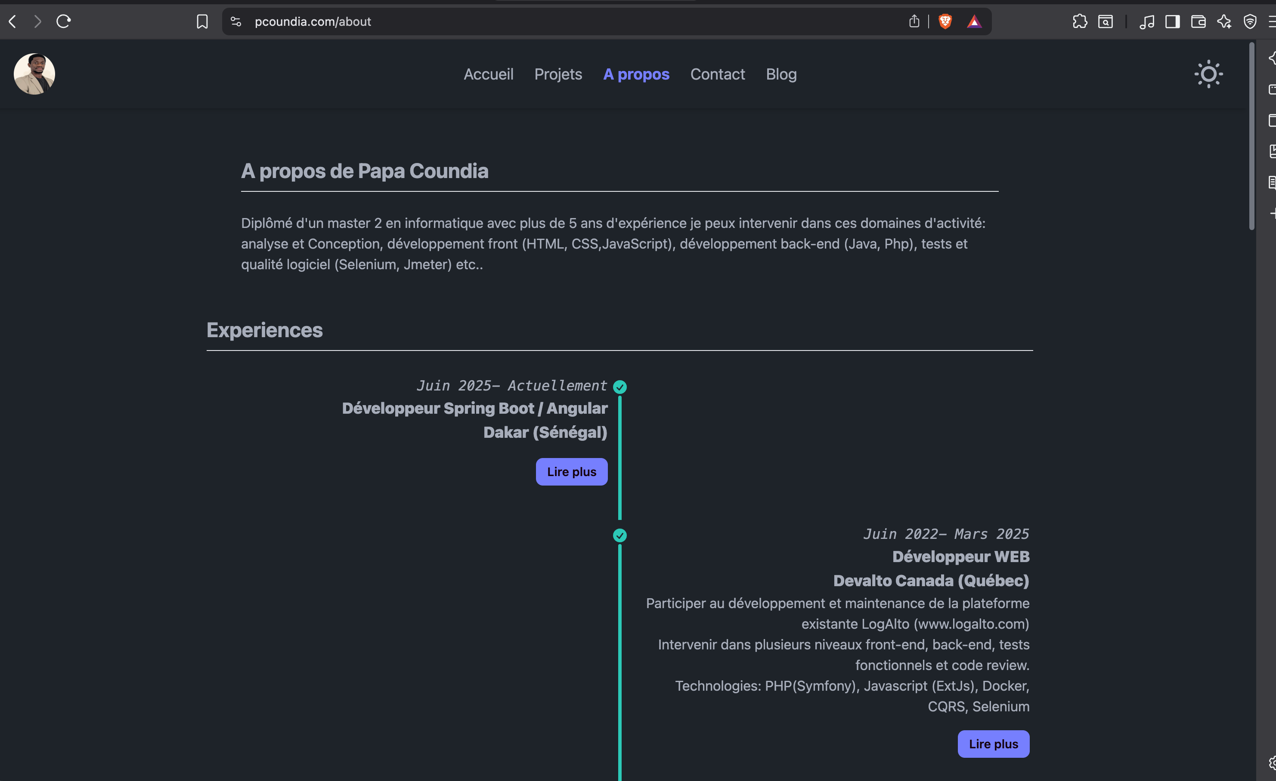
Task: Click Lire plus under Devalto Canada
Action: click(993, 743)
